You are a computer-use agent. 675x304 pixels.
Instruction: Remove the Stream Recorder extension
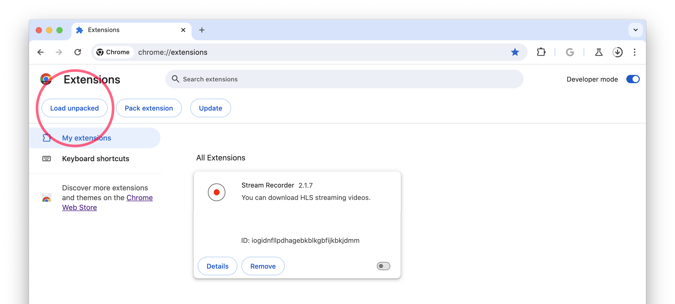pyautogui.click(x=263, y=266)
